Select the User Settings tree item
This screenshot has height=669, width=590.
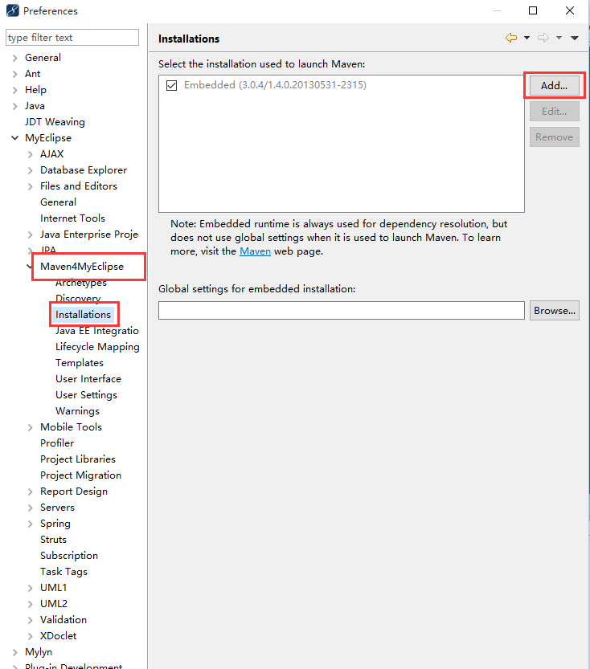(86, 395)
